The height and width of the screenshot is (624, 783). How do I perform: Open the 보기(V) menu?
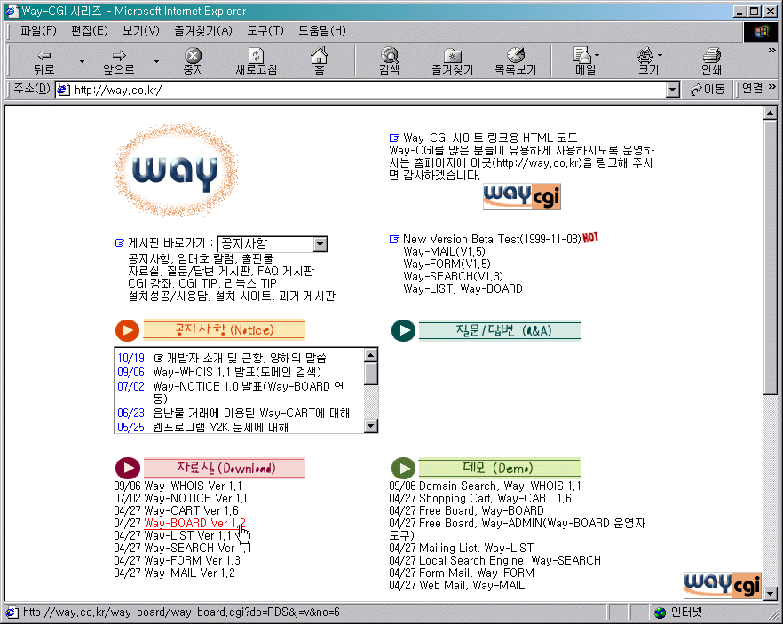[x=141, y=31]
